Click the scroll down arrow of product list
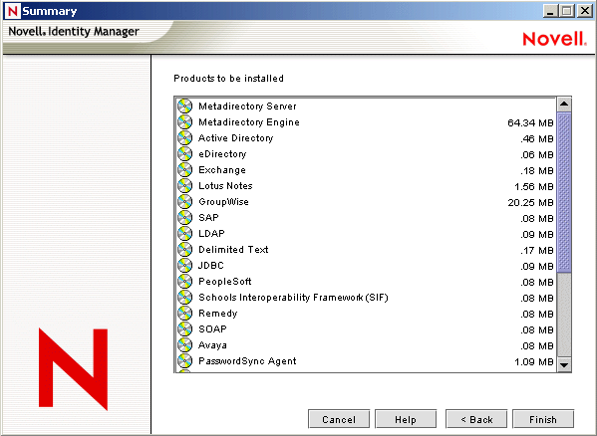Image resolution: width=597 pixels, height=436 pixels. click(564, 365)
